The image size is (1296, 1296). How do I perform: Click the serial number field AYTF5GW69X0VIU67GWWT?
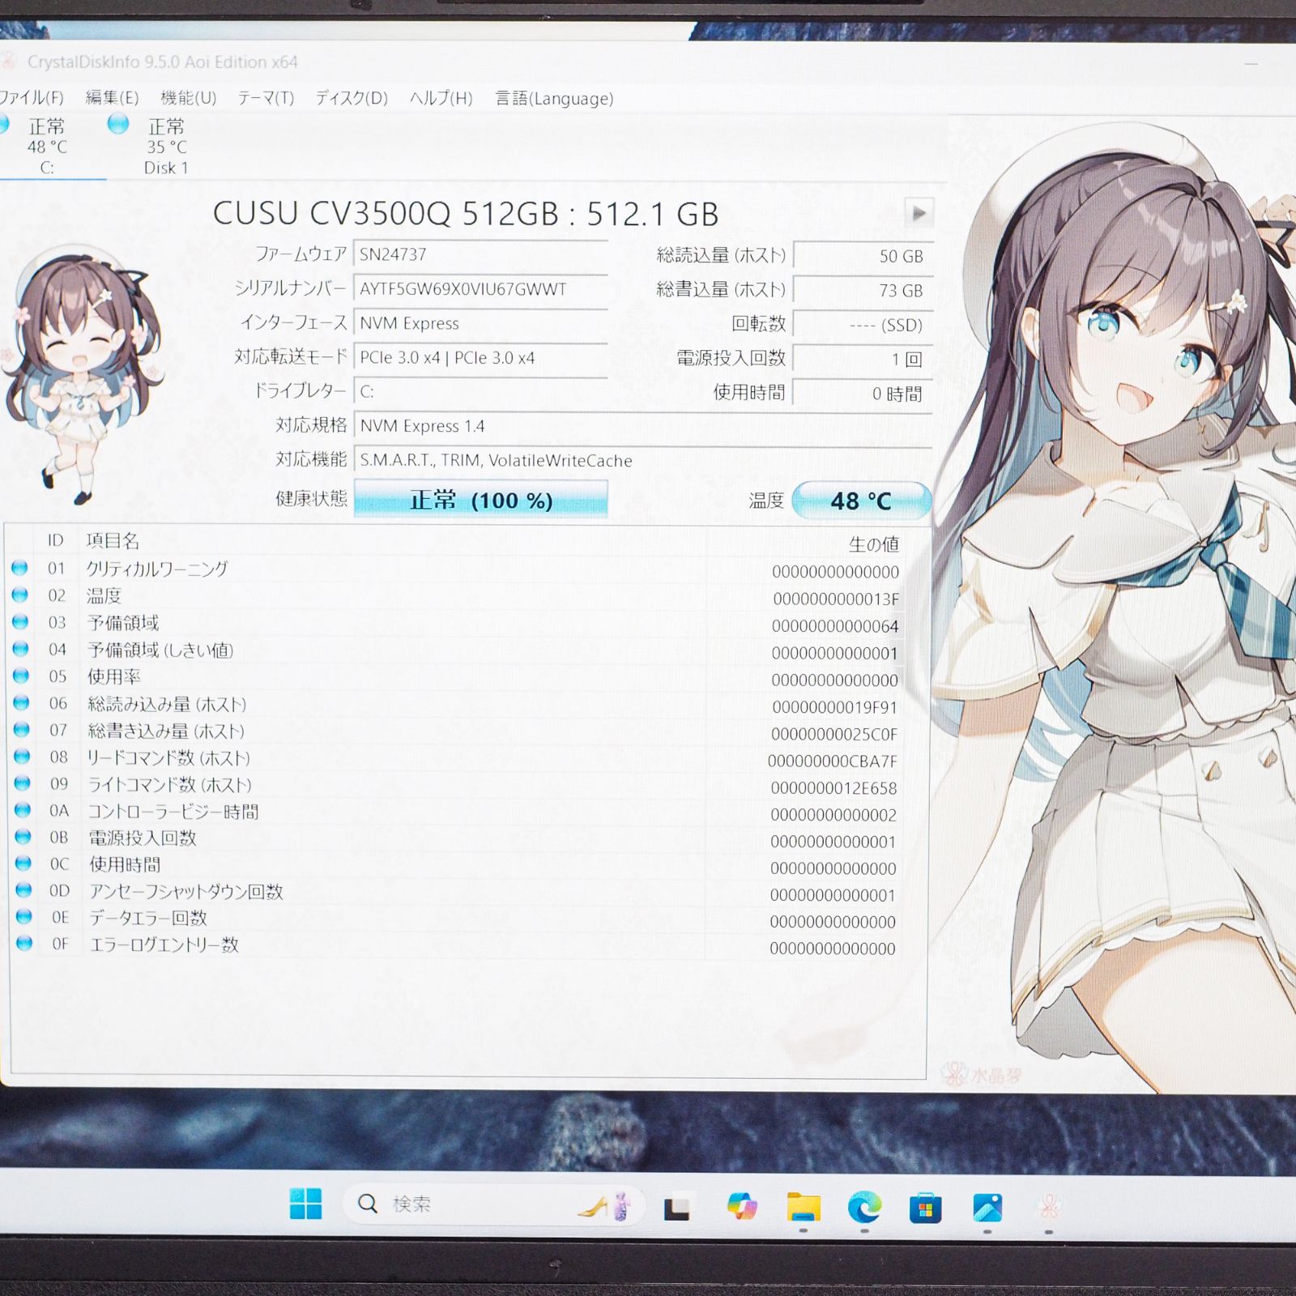480,289
